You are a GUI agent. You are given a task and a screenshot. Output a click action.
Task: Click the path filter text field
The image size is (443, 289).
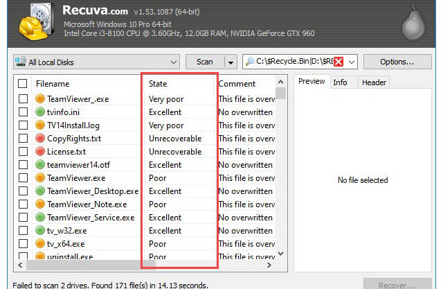[294, 62]
